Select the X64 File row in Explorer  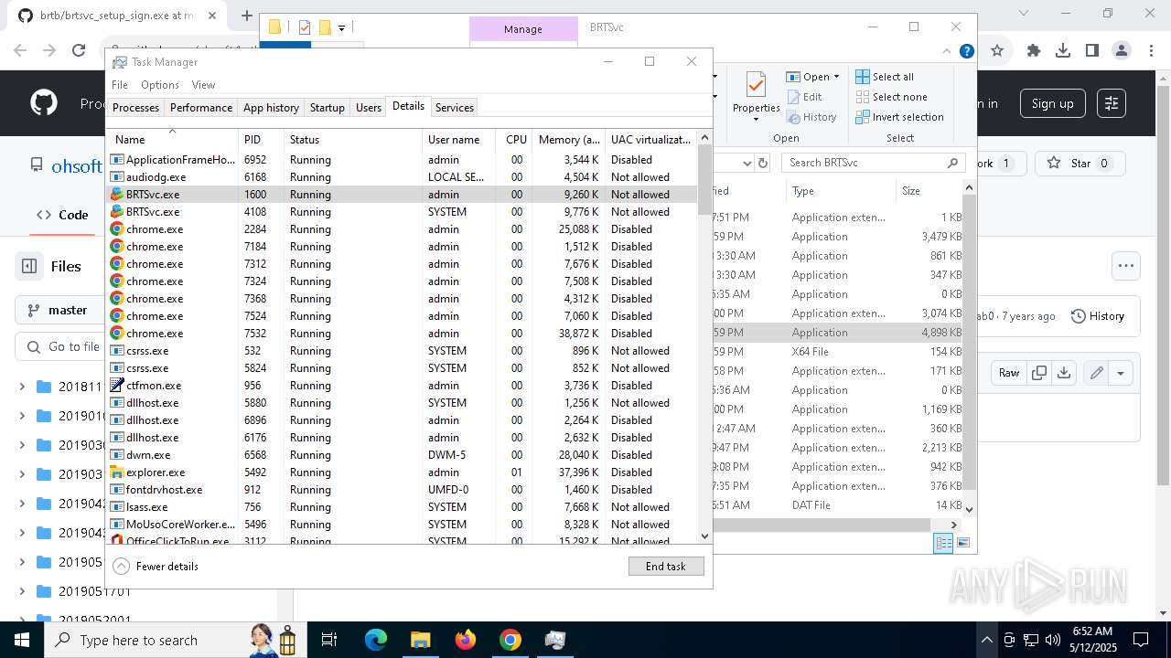[837, 352]
